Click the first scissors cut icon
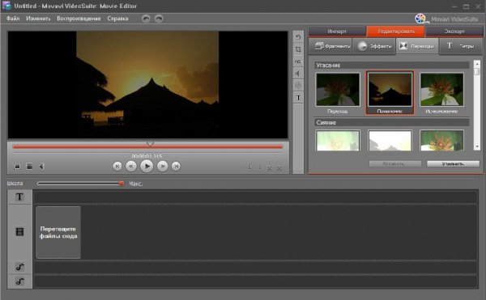 tap(270, 167)
